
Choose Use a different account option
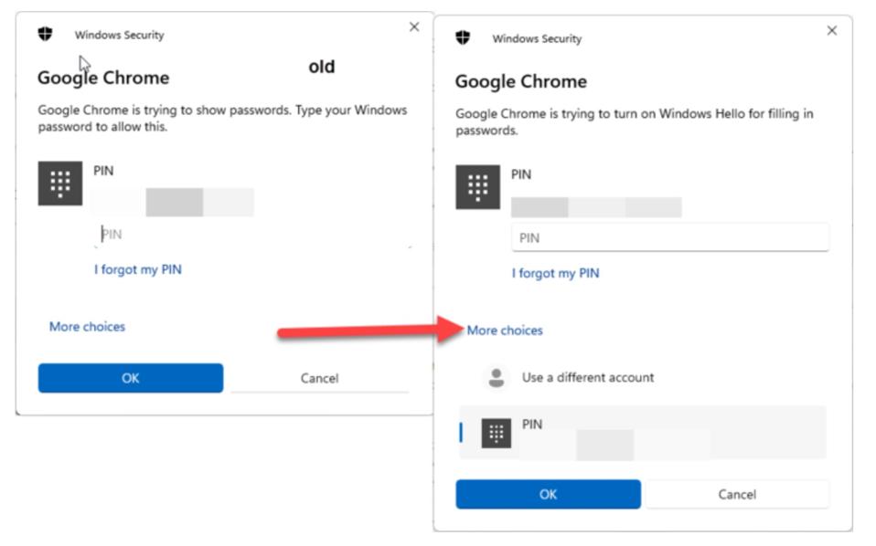(587, 377)
